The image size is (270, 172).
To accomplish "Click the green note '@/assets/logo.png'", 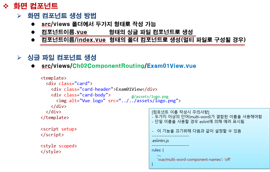I will (x=150, y=97).
